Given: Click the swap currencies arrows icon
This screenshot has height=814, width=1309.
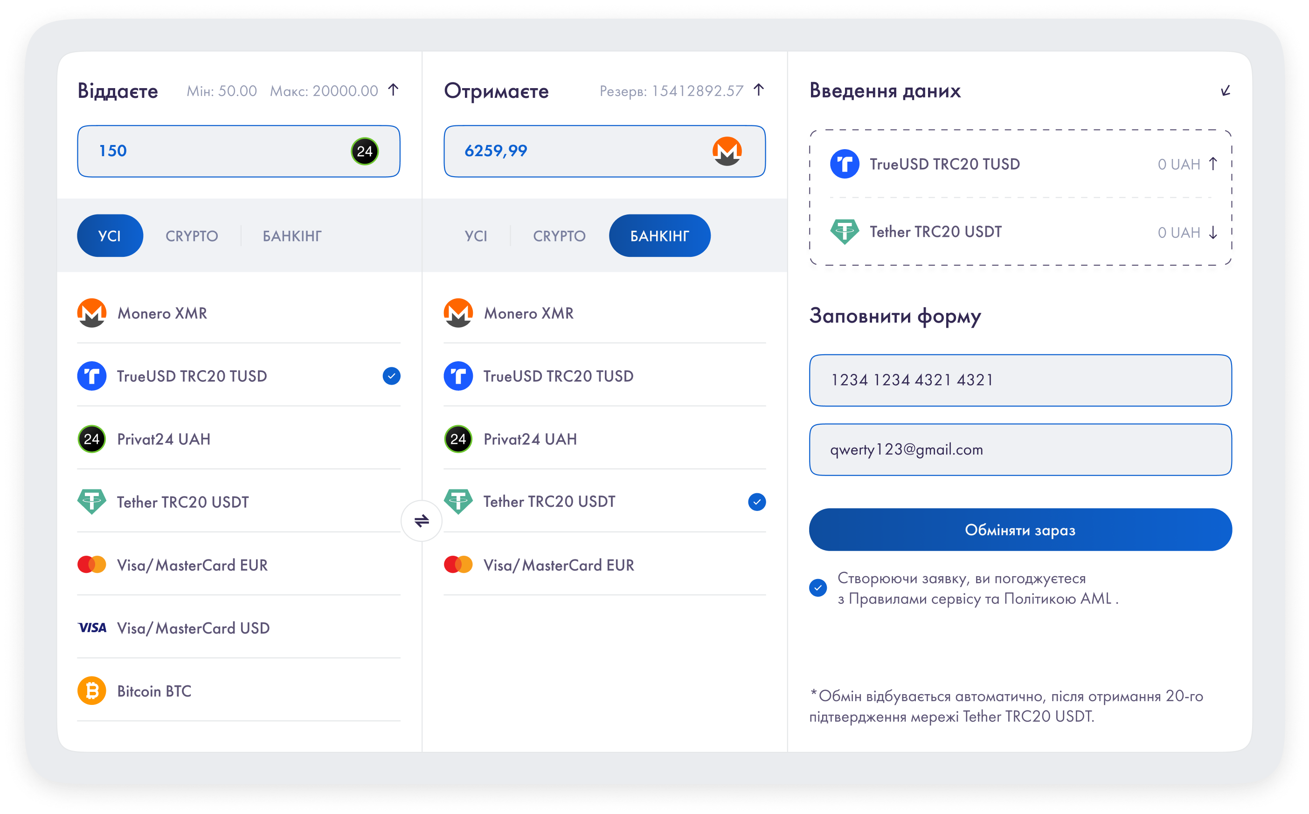Looking at the screenshot, I should point(422,521).
